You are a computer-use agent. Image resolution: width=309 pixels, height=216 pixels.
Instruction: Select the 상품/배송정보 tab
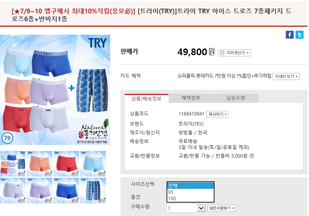[146, 99]
